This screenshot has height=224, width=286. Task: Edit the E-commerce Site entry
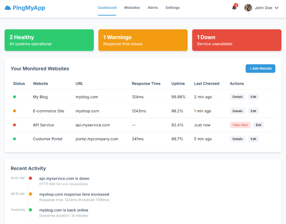[253, 111]
